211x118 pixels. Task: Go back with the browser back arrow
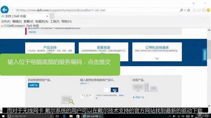point(5,10)
